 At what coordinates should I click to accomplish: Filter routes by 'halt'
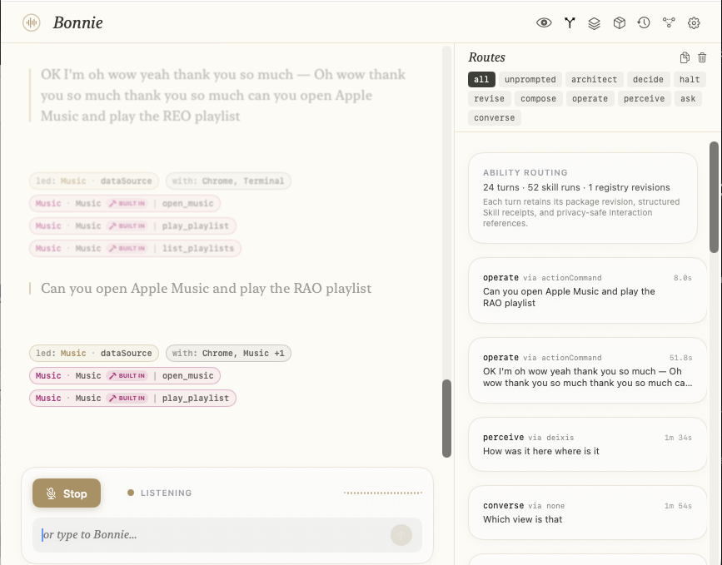tap(690, 79)
